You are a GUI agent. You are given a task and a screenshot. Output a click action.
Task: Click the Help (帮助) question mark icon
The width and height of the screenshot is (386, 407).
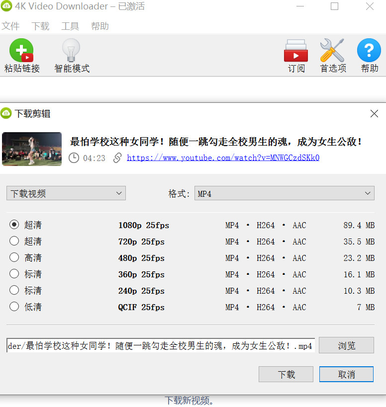point(369,51)
